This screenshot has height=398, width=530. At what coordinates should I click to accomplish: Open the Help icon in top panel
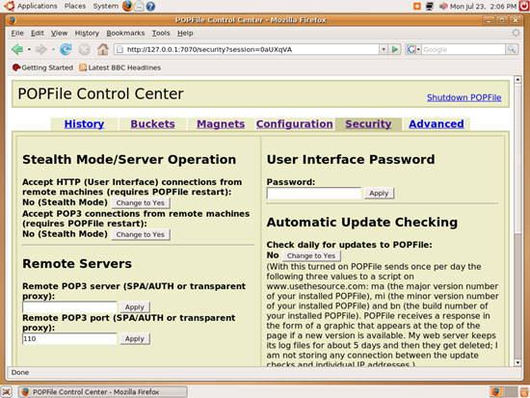tap(150, 6)
